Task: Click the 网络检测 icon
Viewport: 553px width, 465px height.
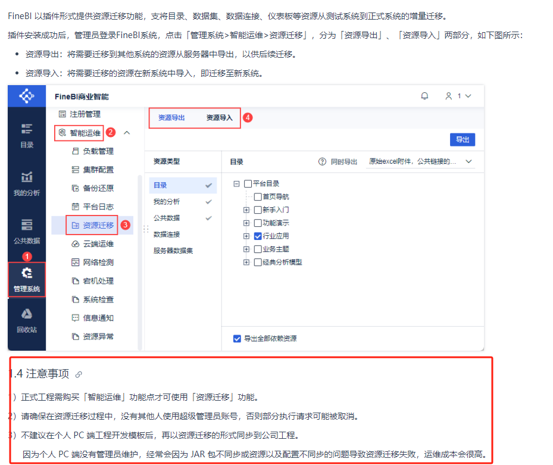Action: pyautogui.click(x=75, y=262)
